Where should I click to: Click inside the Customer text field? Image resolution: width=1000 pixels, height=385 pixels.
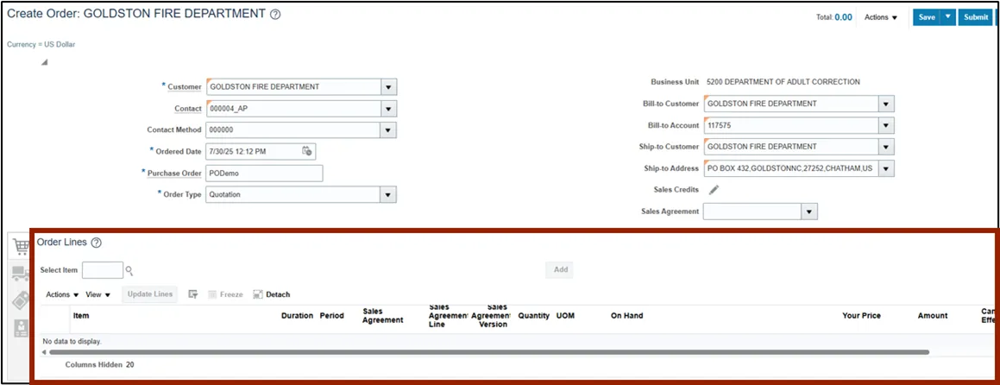tap(293, 87)
